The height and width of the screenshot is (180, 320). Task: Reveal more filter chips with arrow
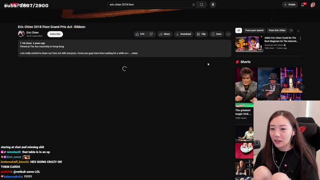pos(298,30)
